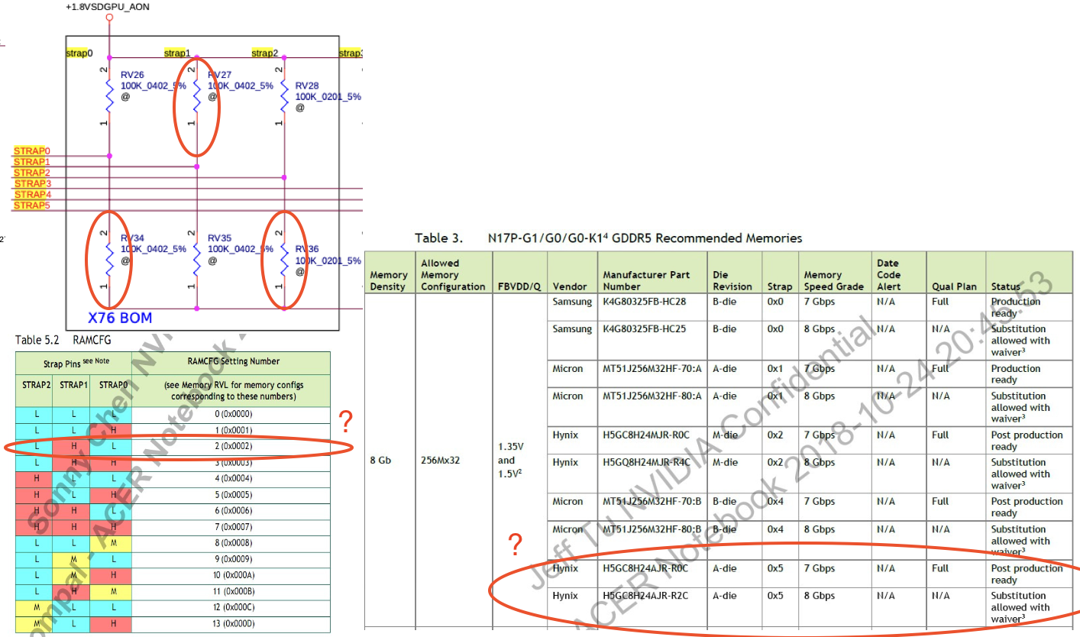Select part number MT51J256M32HF-80:B
The height and width of the screenshot is (637, 1080).
[x=652, y=529]
